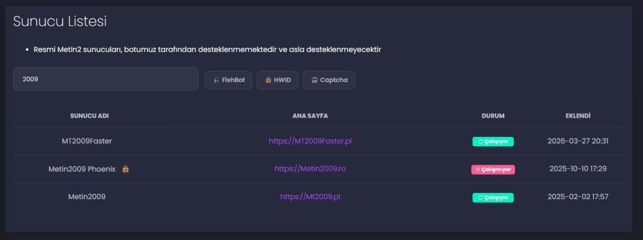This screenshot has height=240, width=643.
Task: Sort by DURUM column header
Action: tap(493, 116)
